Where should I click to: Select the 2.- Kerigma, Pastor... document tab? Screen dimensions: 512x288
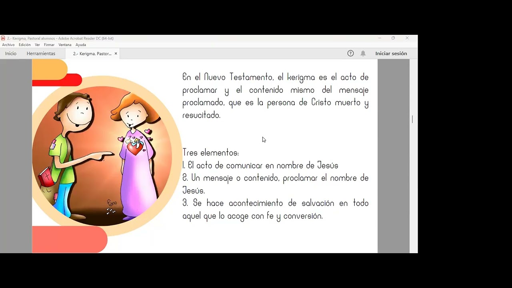92,54
